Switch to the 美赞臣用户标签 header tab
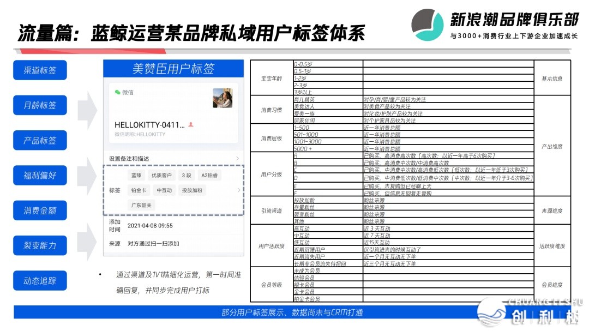Image resolution: width=589 pixels, height=331 pixels. tap(175, 67)
